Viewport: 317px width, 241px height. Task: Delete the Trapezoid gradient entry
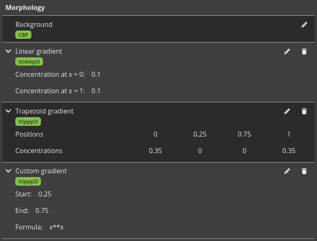(x=304, y=111)
